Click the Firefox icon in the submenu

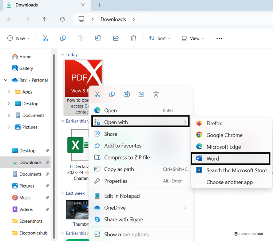pos(199,123)
